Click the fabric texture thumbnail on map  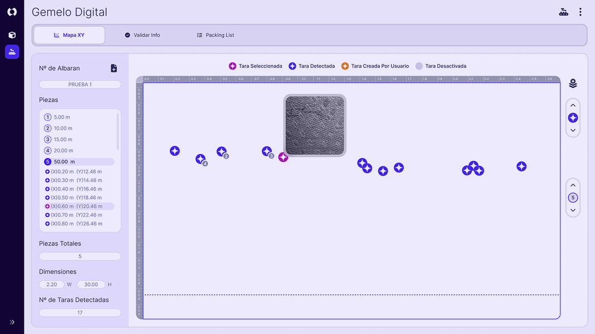coord(315,125)
